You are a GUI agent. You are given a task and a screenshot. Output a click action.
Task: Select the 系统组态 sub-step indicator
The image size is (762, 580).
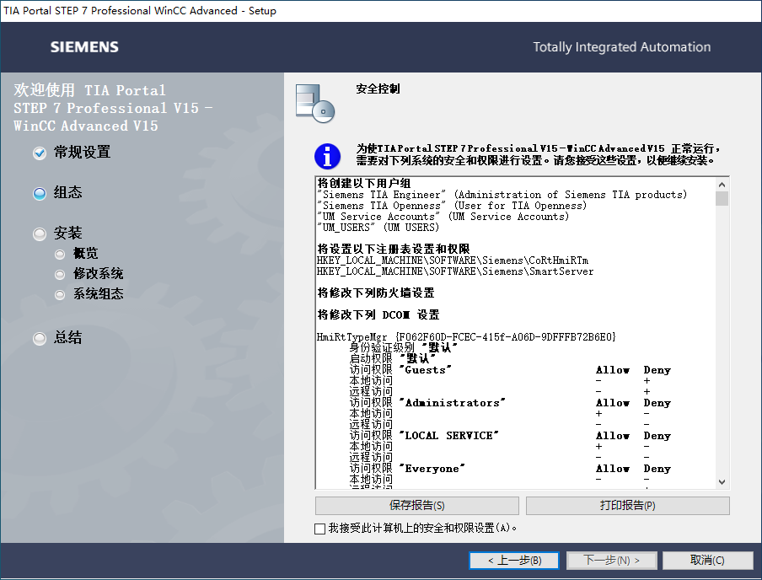pos(60,294)
